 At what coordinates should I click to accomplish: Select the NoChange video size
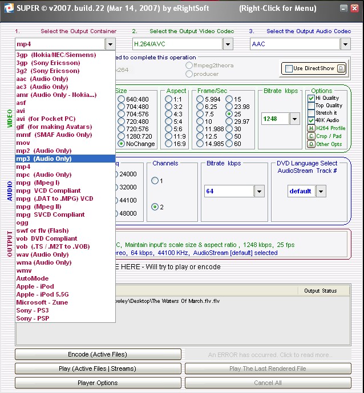tap(121, 144)
